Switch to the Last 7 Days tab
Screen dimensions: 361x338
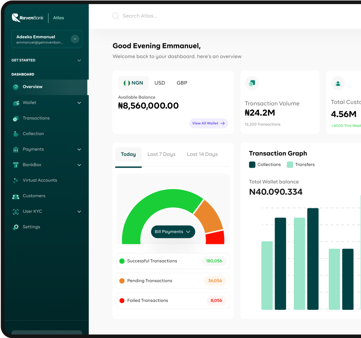pos(161,154)
